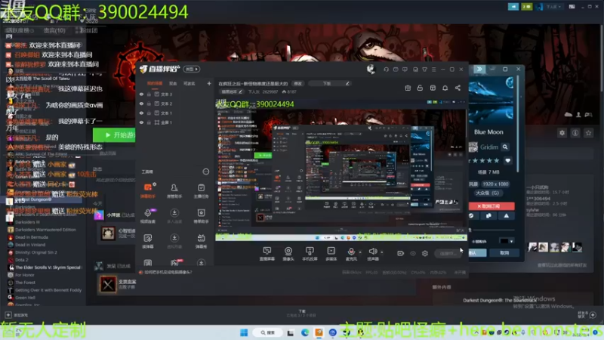
Task: Select the second scene tab
Action: click(173, 83)
